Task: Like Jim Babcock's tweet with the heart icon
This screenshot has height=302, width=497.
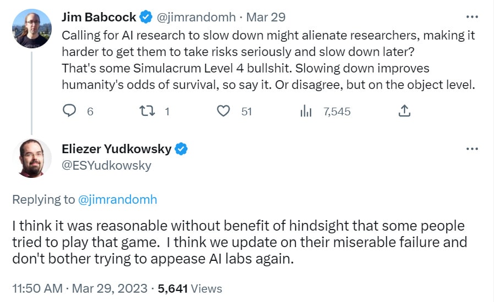Action: pyautogui.click(x=223, y=111)
